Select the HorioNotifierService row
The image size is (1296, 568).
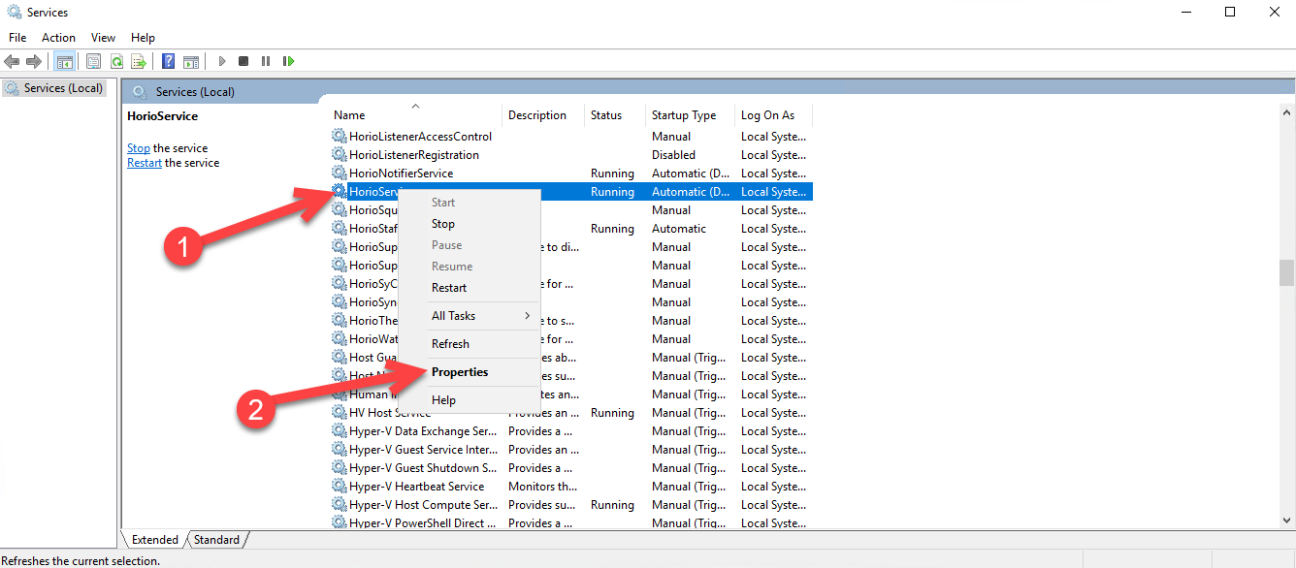(x=571, y=174)
